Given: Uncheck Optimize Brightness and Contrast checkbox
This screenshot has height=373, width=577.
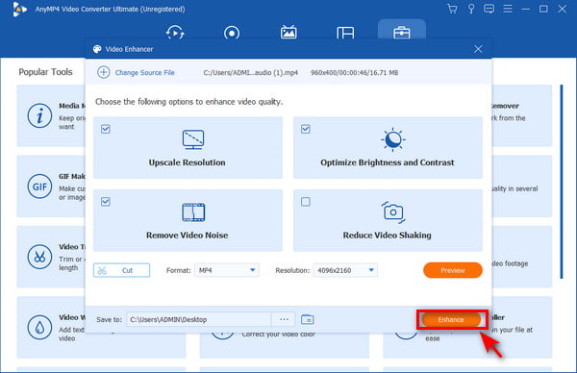Looking at the screenshot, I should (x=306, y=129).
